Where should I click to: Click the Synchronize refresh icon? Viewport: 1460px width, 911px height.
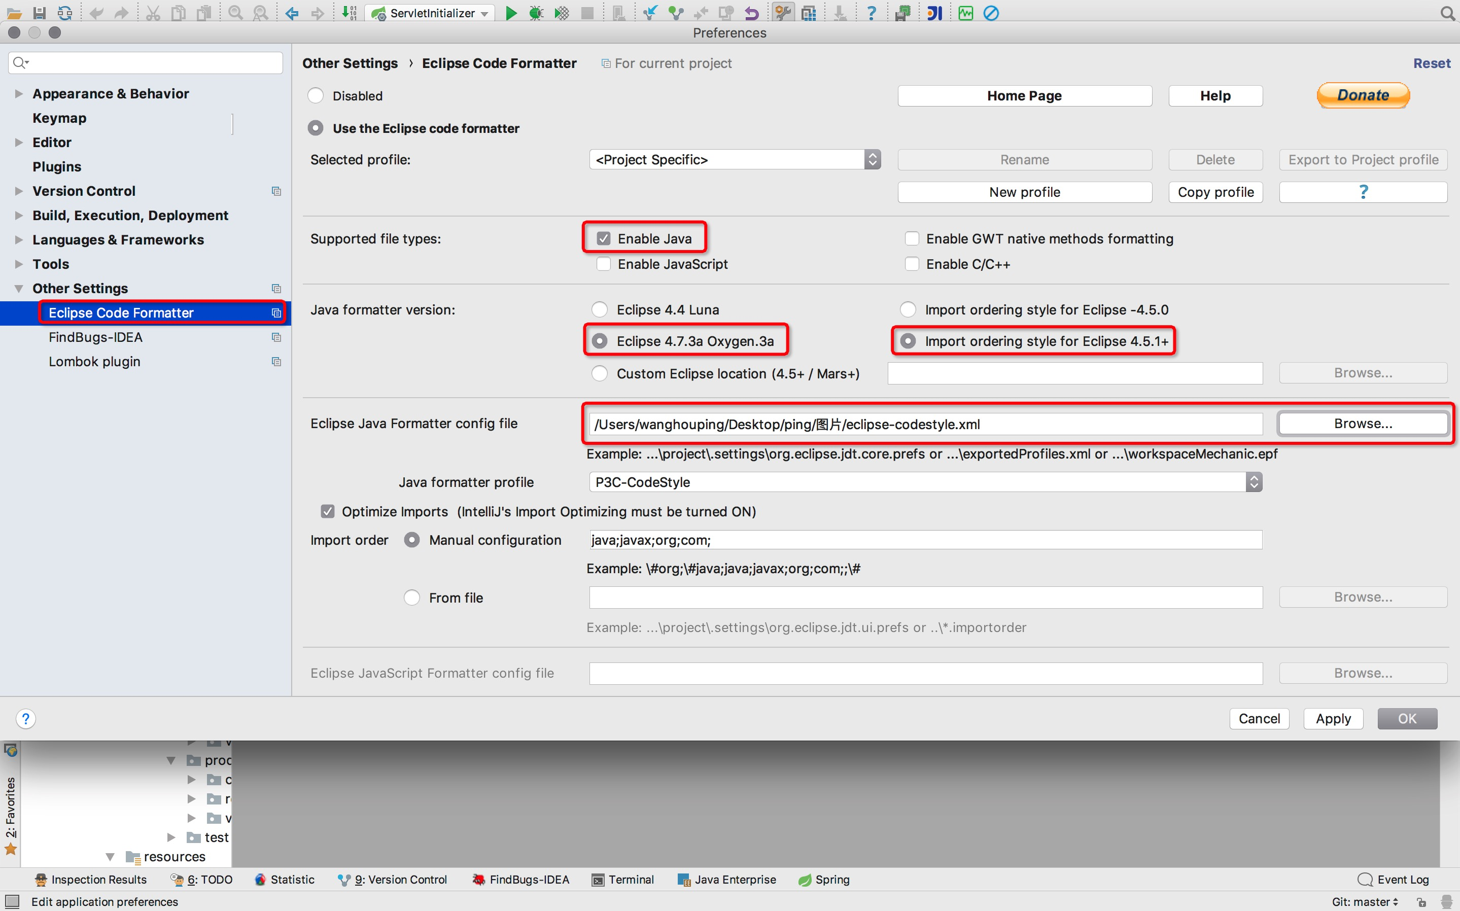[64, 13]
